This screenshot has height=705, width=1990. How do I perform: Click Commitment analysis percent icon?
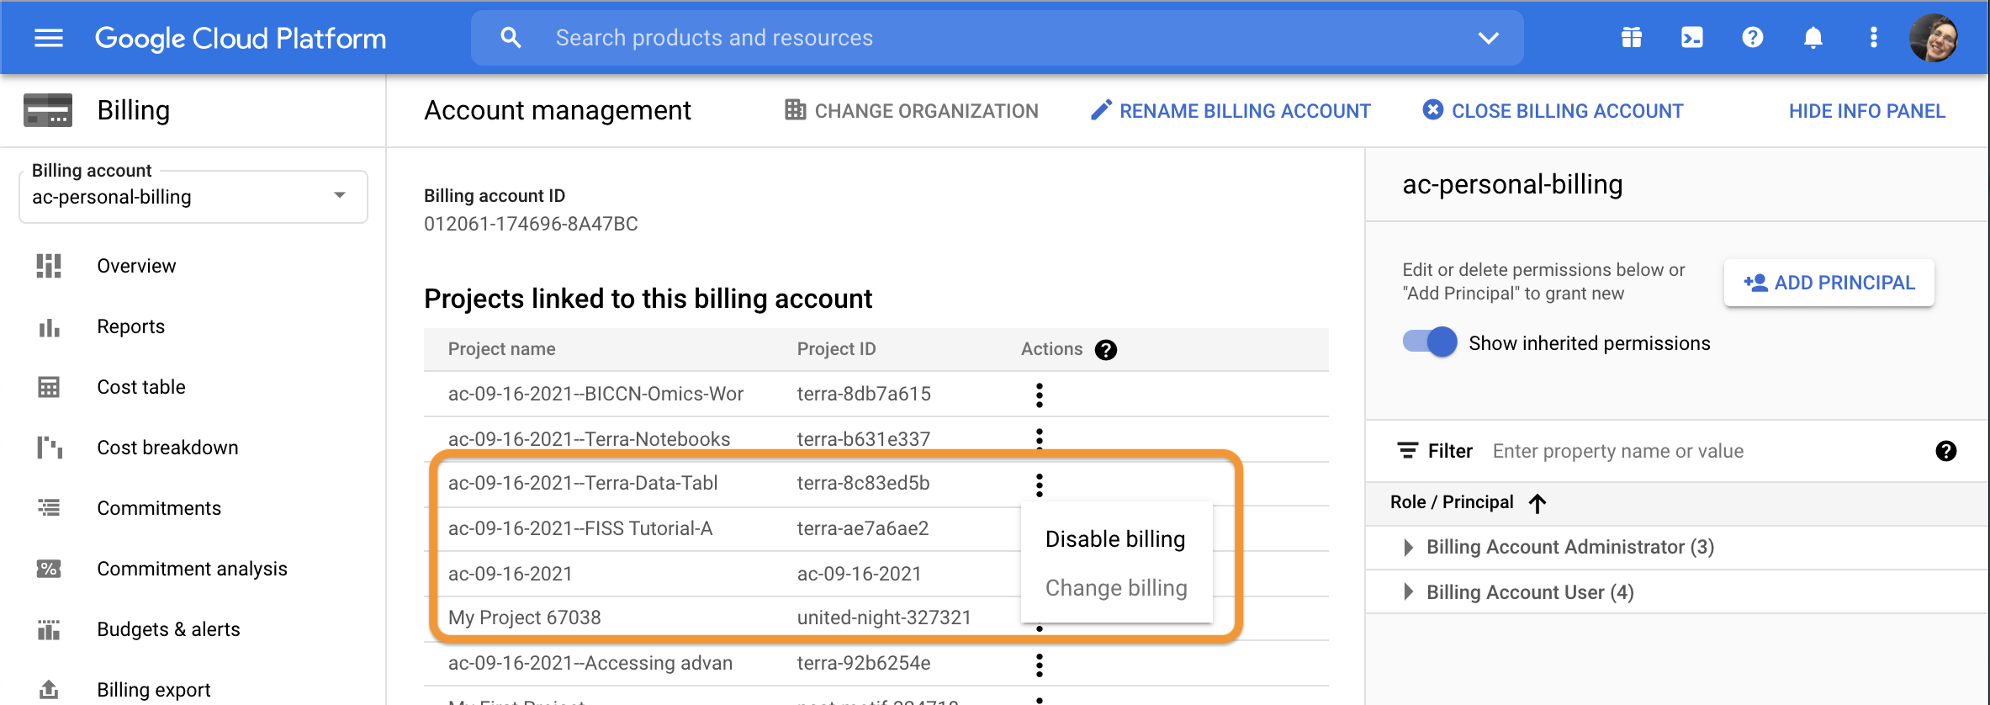pyautogui.click(x=49, y=569)
